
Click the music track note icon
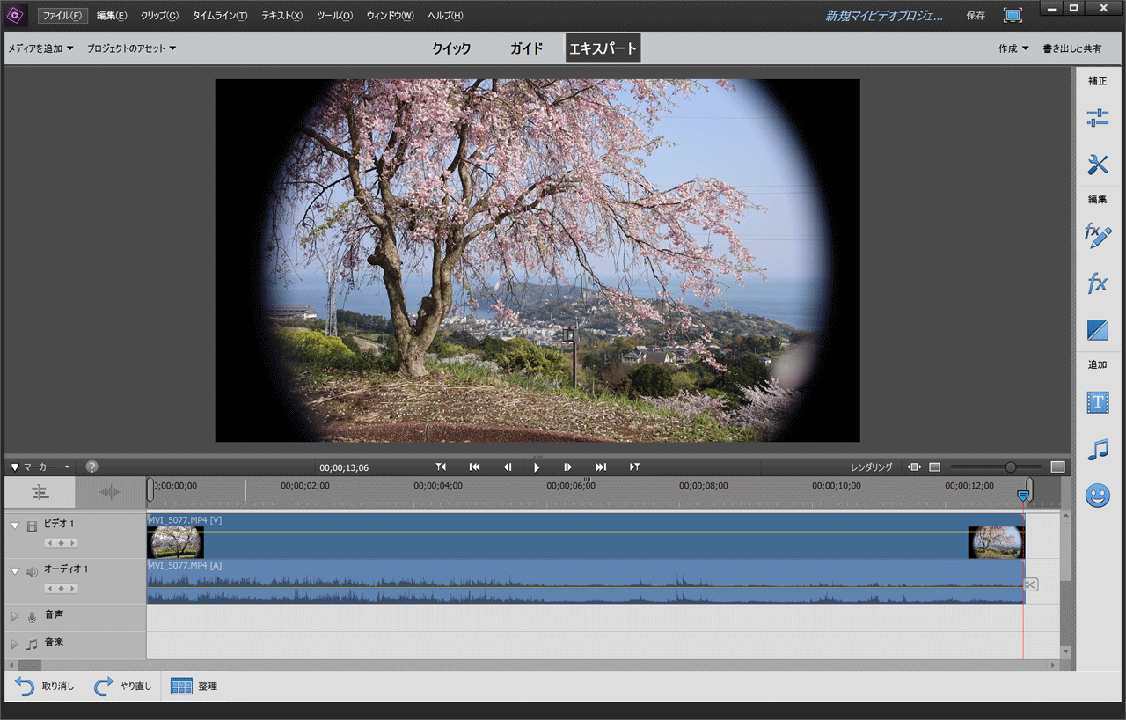(33, 644)
